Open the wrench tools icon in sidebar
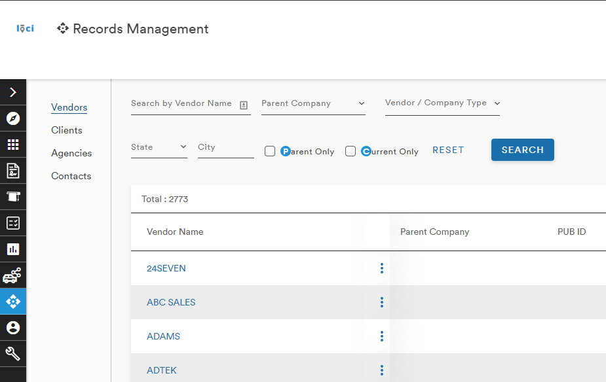The height and width of the screenshot is (382, 606). 12,354
